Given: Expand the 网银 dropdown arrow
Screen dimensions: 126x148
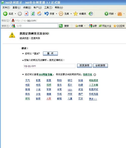Looking at the screenshot, I should [115, 14].
